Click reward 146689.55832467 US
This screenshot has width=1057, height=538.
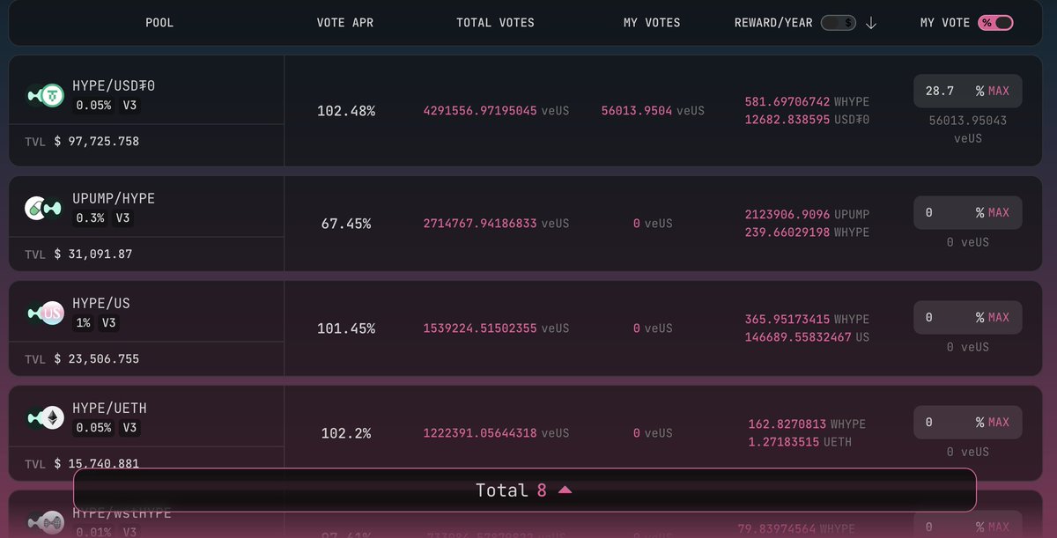807,336
